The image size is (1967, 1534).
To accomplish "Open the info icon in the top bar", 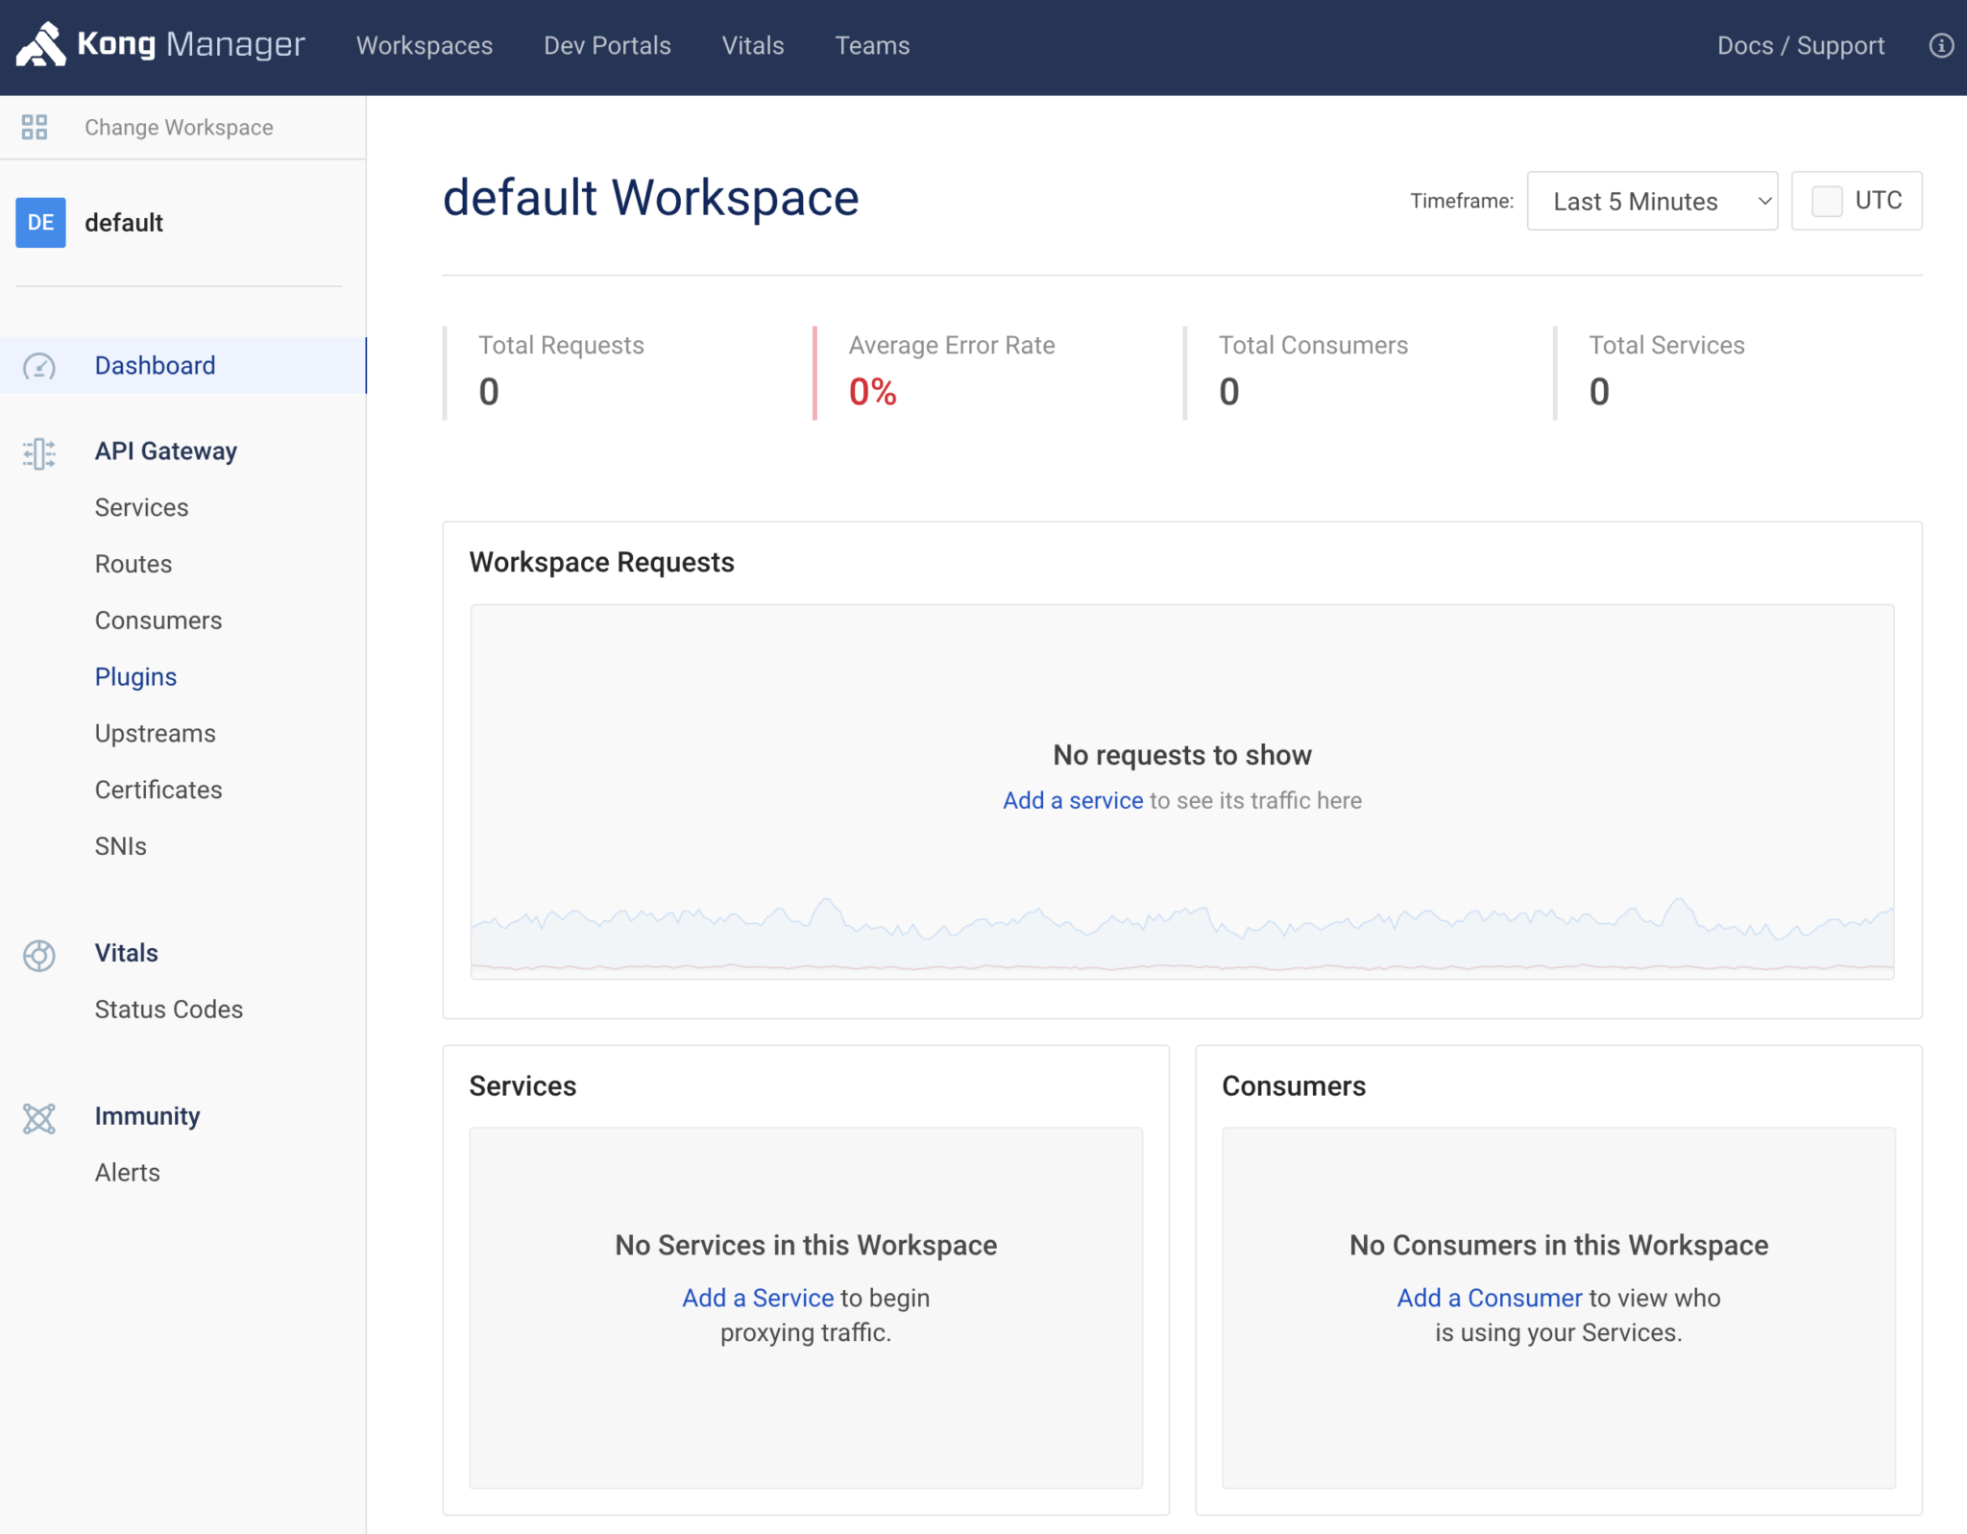I will (x=1942, y=45).
